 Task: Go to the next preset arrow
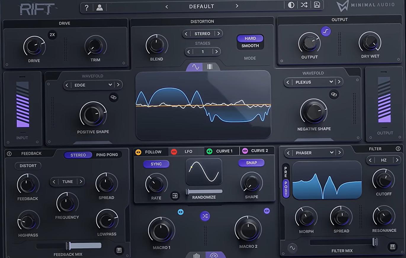(x=237, y=6)
